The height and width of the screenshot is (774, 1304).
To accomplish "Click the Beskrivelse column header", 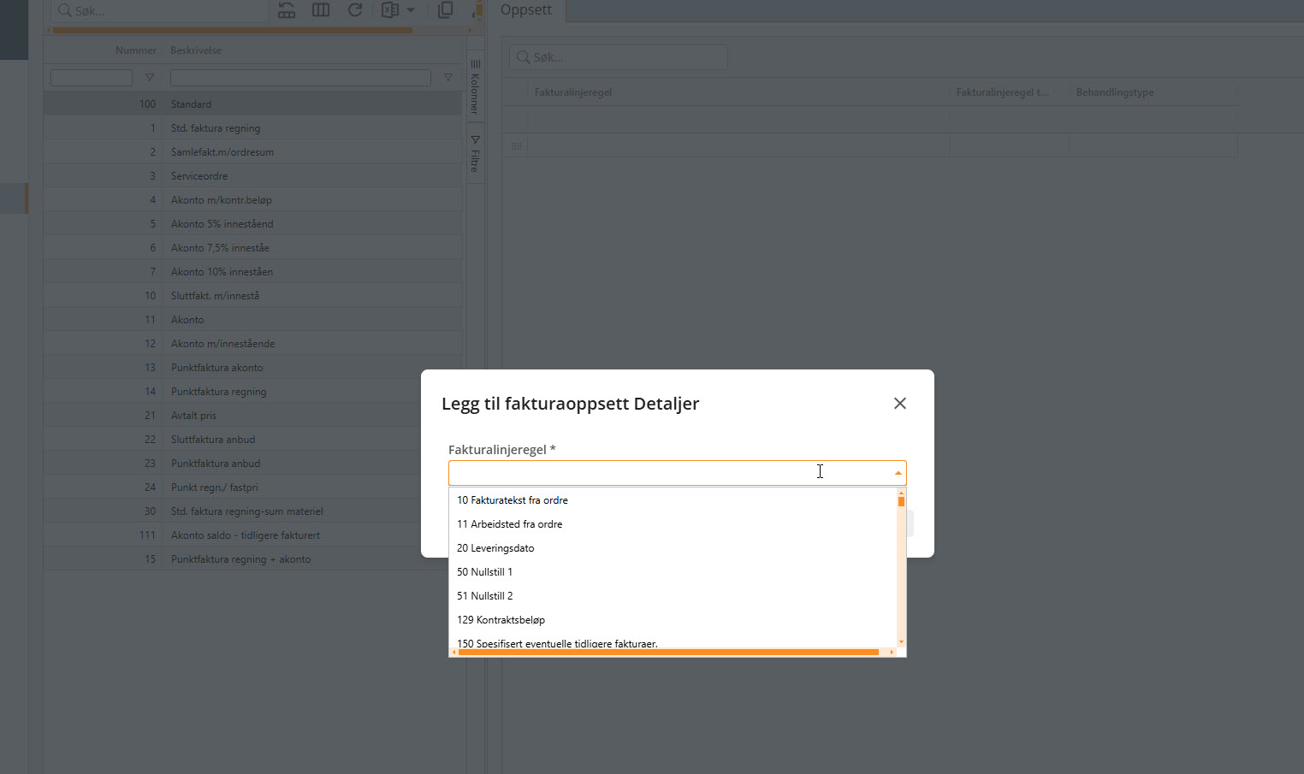I will pyautogui.click(x=196, y=50).
